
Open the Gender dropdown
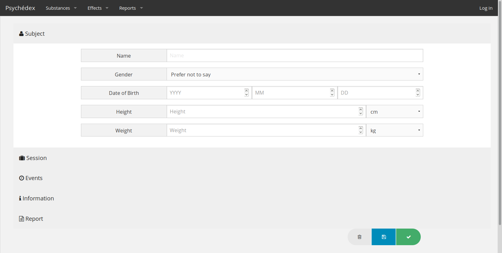tap(295, 75)
